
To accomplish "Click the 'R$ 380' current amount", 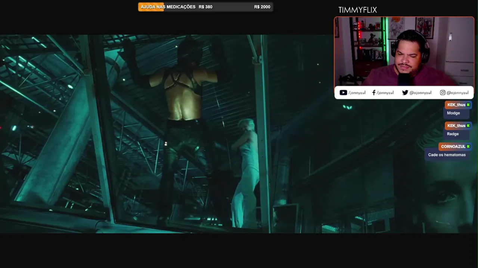I will tap(205, 7).
